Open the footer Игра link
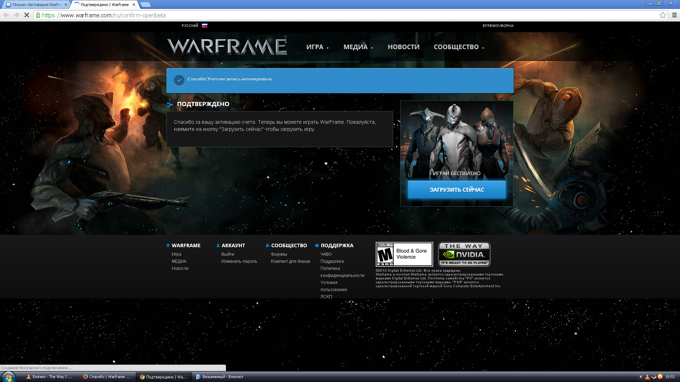680x382 pixels. click(x=176, y=254)
